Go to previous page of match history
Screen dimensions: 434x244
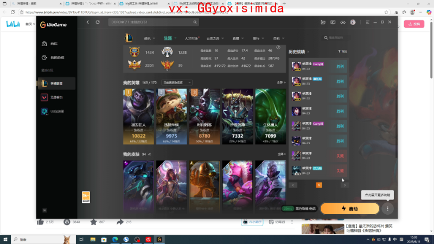(293, 185)
